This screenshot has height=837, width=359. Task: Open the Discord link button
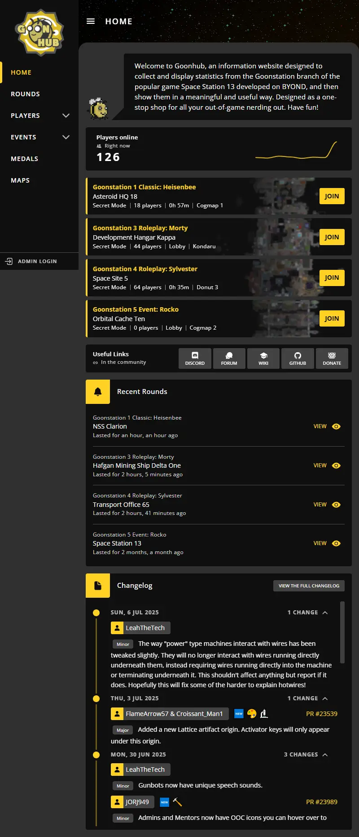point(195,358)
